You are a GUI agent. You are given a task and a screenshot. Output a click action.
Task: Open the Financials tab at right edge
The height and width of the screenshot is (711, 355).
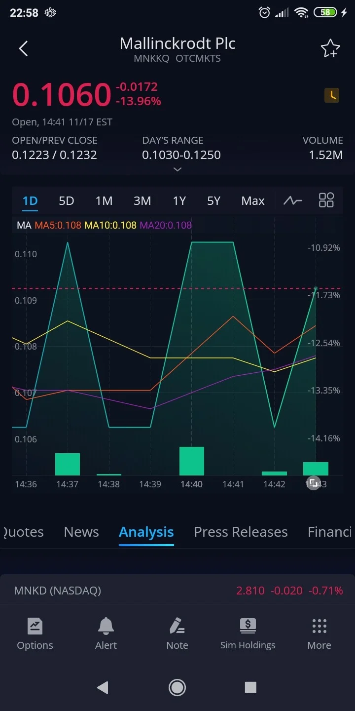point(329,532)
